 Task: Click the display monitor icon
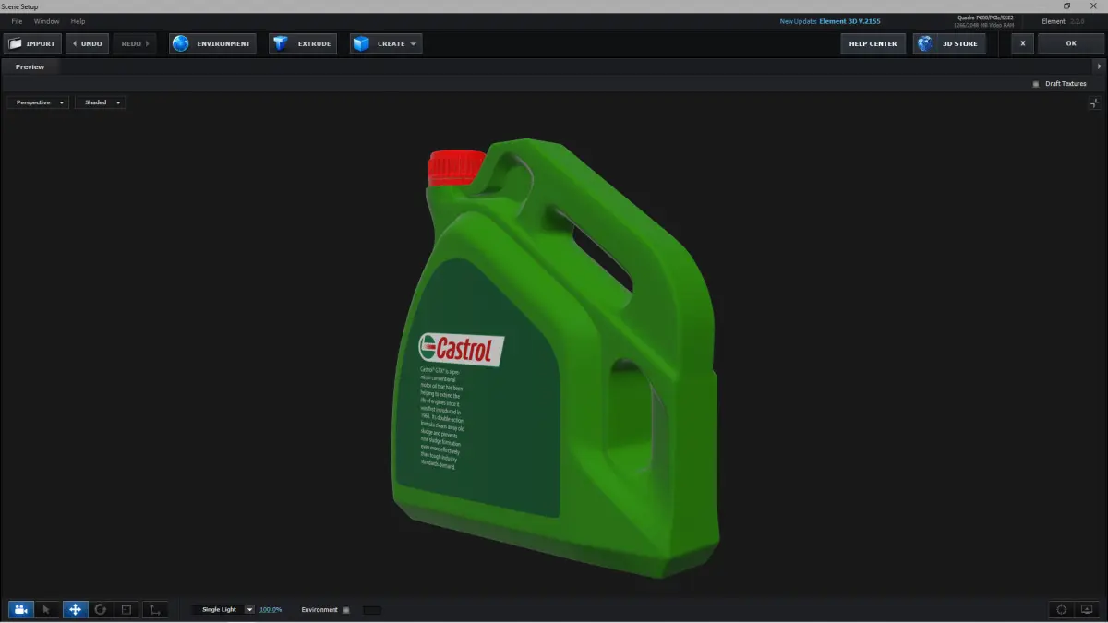[x=1087, y=609]
